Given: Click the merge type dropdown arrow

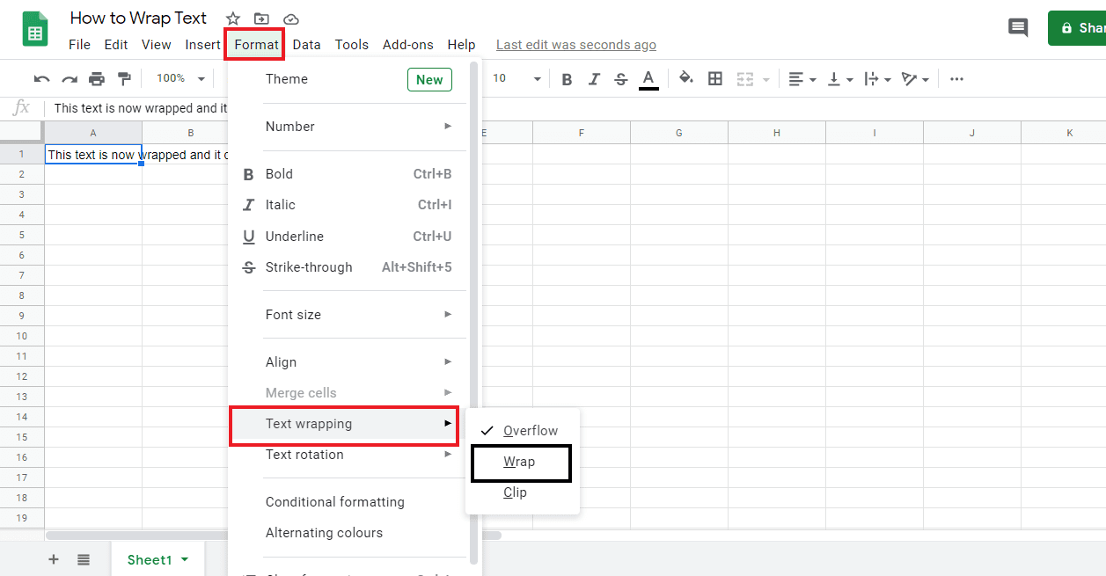Looking at the screenshot, I should pos(766,80).
